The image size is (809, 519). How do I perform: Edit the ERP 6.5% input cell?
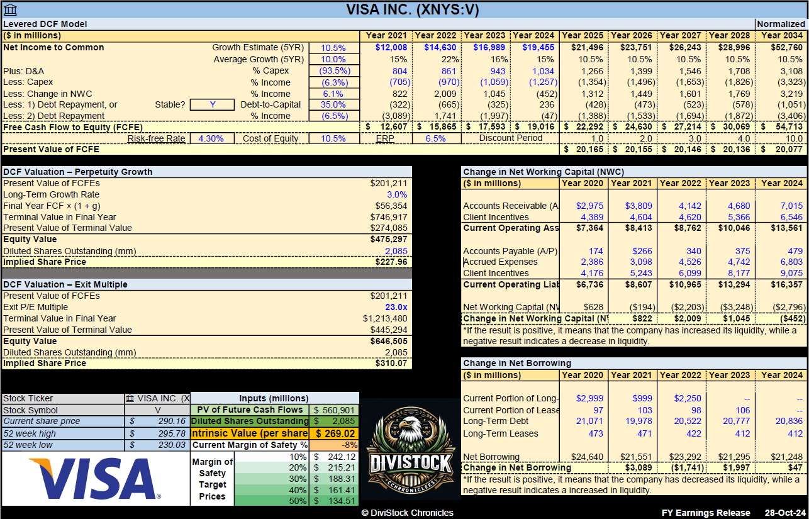435,138
